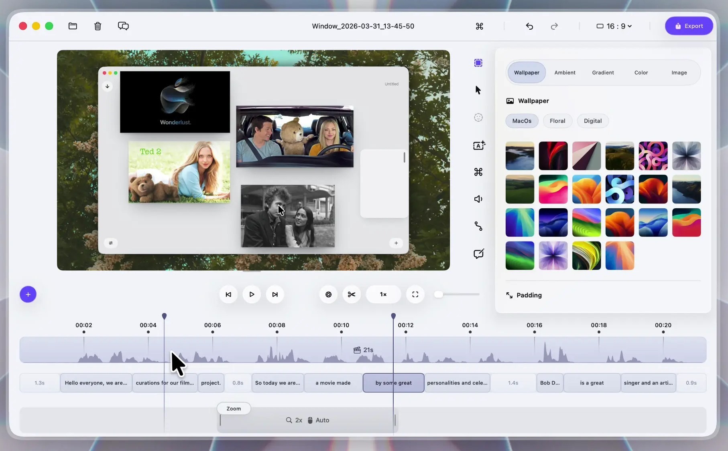Choose the pink and gray diagonal wallpaper
This screenshot has width=728, height=451.
tap(586, 156)
